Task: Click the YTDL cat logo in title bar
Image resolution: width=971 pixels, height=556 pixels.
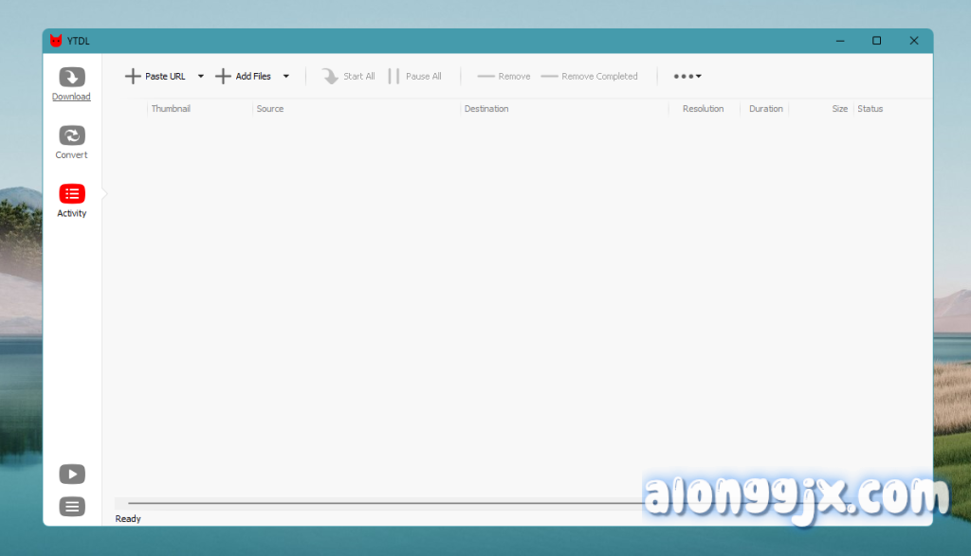Action: coord(57,41)
